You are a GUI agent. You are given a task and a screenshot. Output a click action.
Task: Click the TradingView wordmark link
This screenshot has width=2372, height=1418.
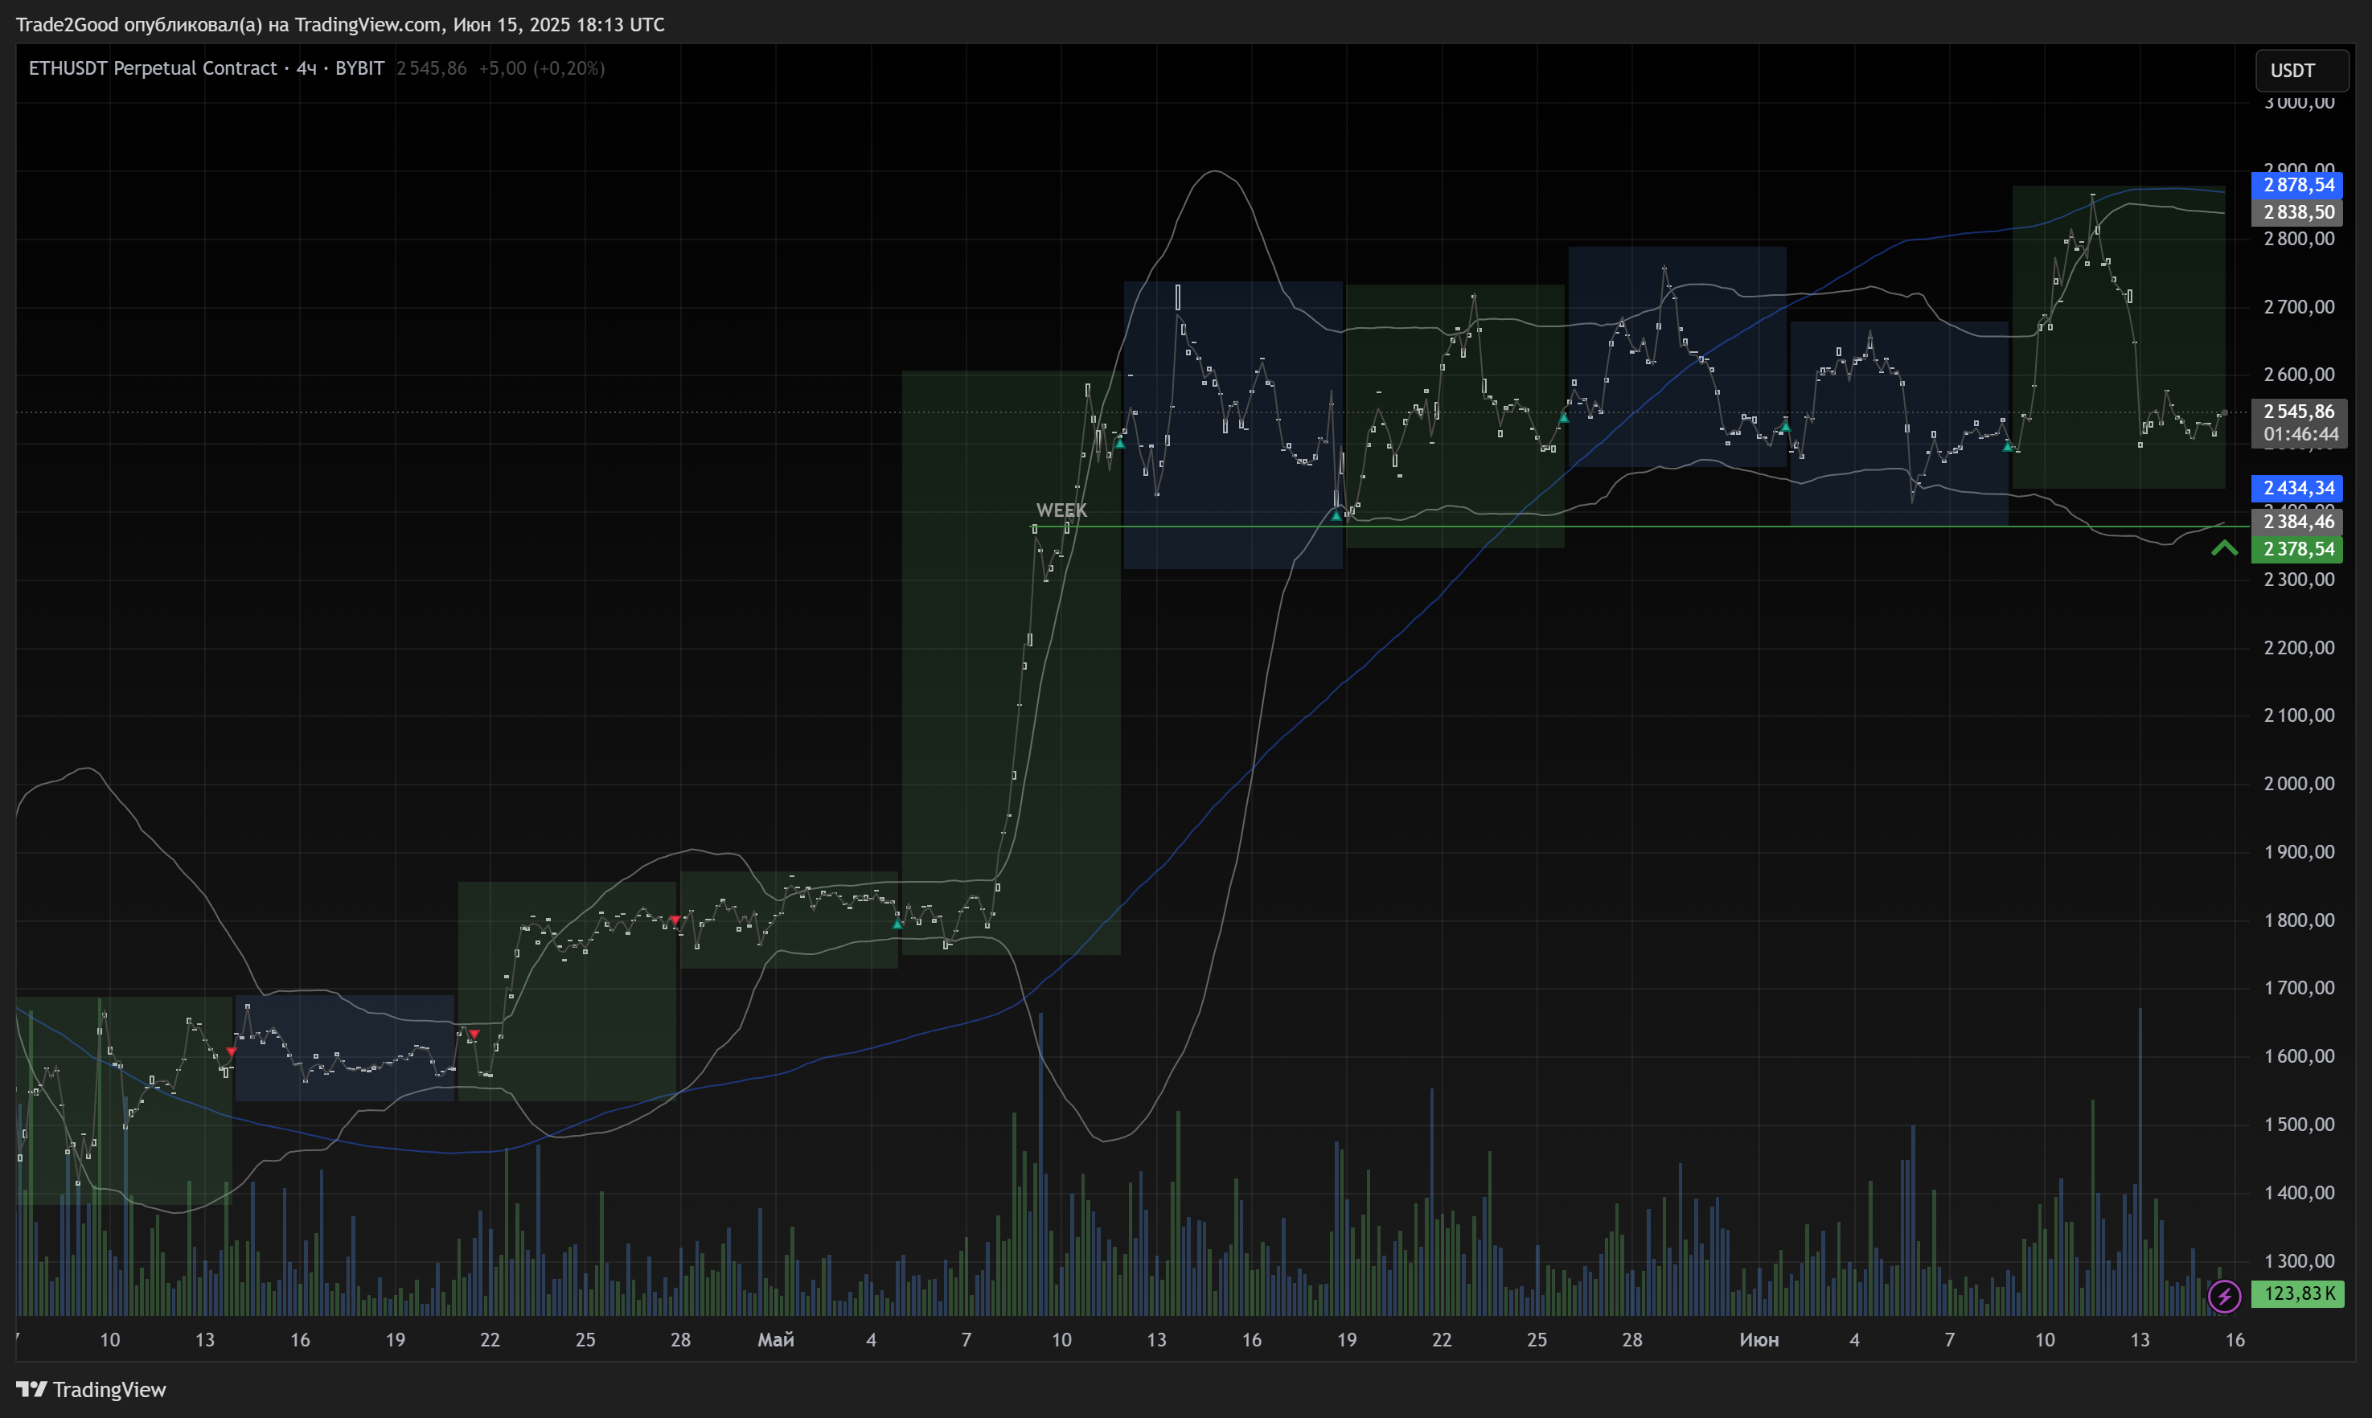(x=109, y=1388)
